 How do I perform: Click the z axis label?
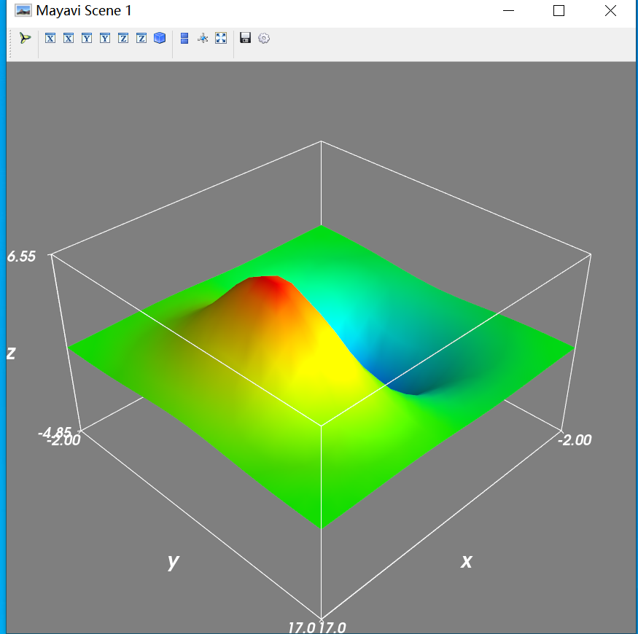pyautogui.click(x=10, y=353)
